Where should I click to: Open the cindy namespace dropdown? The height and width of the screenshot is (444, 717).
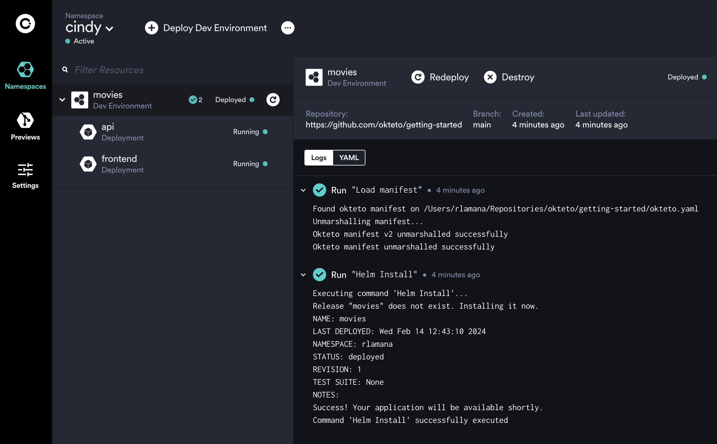coord(89,28)
